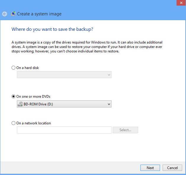186x175 pixels.
Task: Click the BD-ROM drive icon inside the combo box
Action: [20, 104]
